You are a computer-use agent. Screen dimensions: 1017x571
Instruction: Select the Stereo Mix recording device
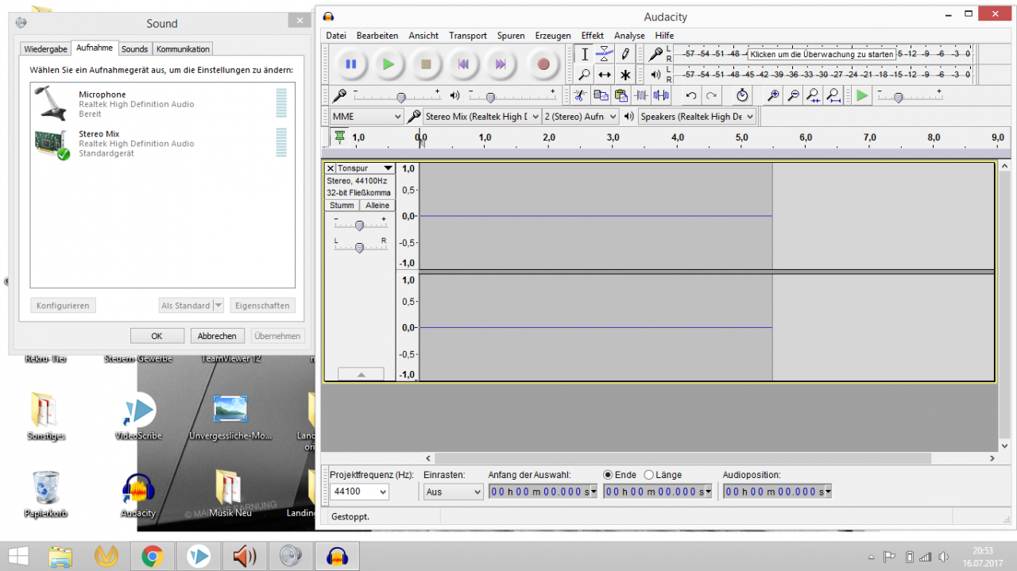point(162,144)
